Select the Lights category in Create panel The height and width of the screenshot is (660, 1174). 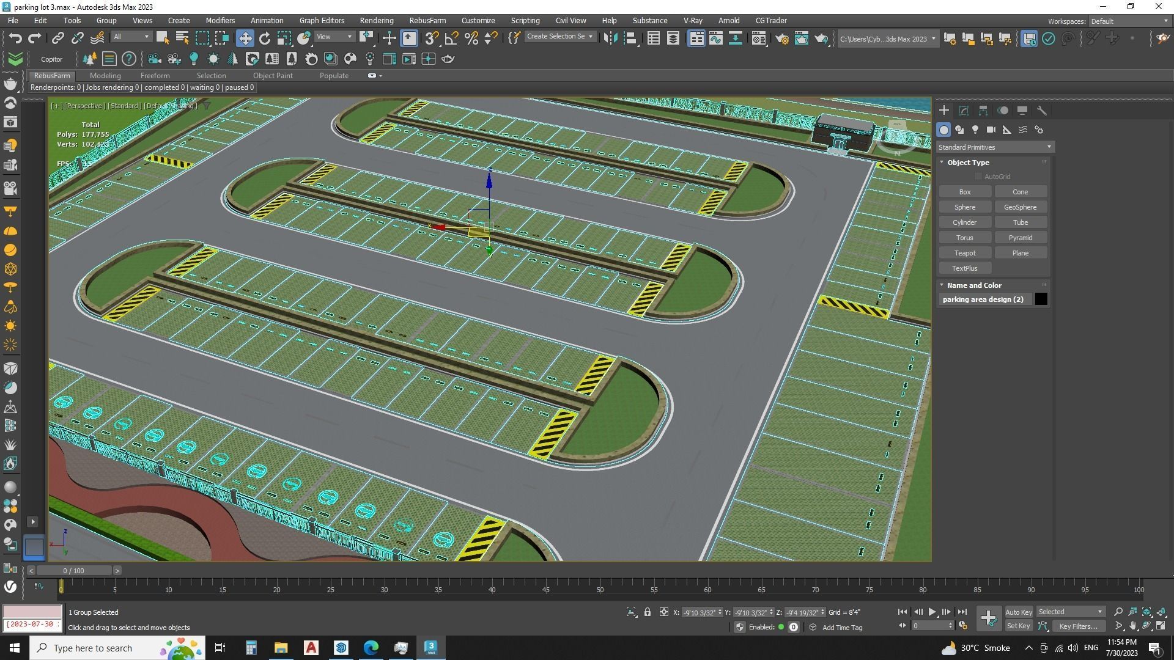(x=975, y=130)
